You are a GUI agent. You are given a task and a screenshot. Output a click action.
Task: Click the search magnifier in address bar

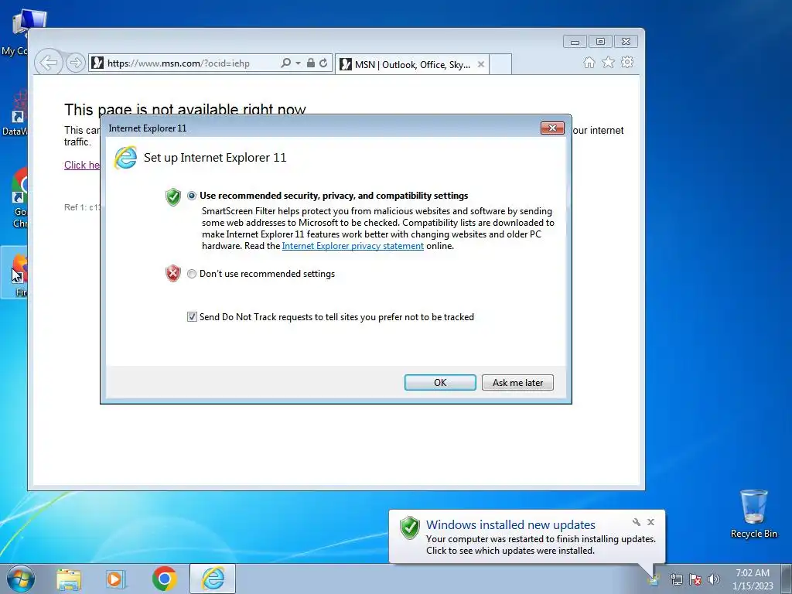pos(285,63)
